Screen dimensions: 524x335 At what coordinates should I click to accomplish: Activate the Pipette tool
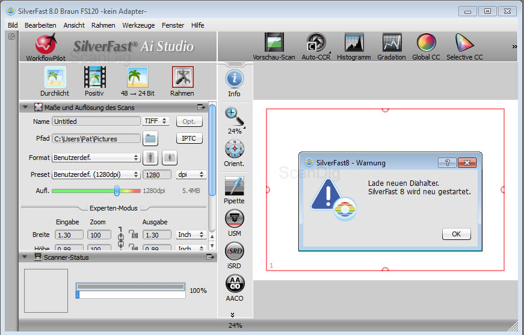[234, 191]
